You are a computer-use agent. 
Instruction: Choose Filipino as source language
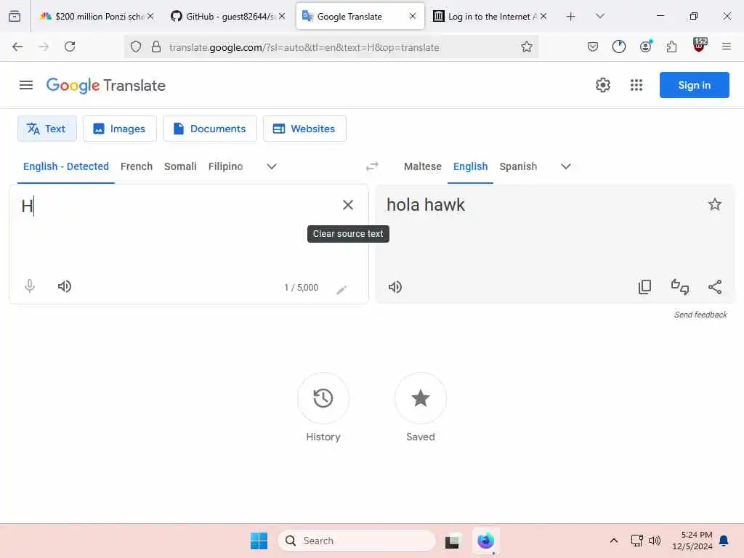coord(225,166)
